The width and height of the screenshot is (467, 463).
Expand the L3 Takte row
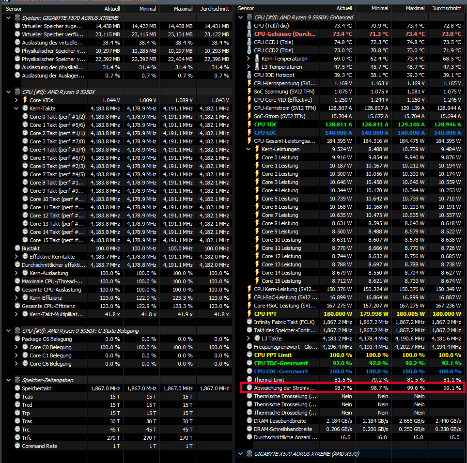coord(249,339)
